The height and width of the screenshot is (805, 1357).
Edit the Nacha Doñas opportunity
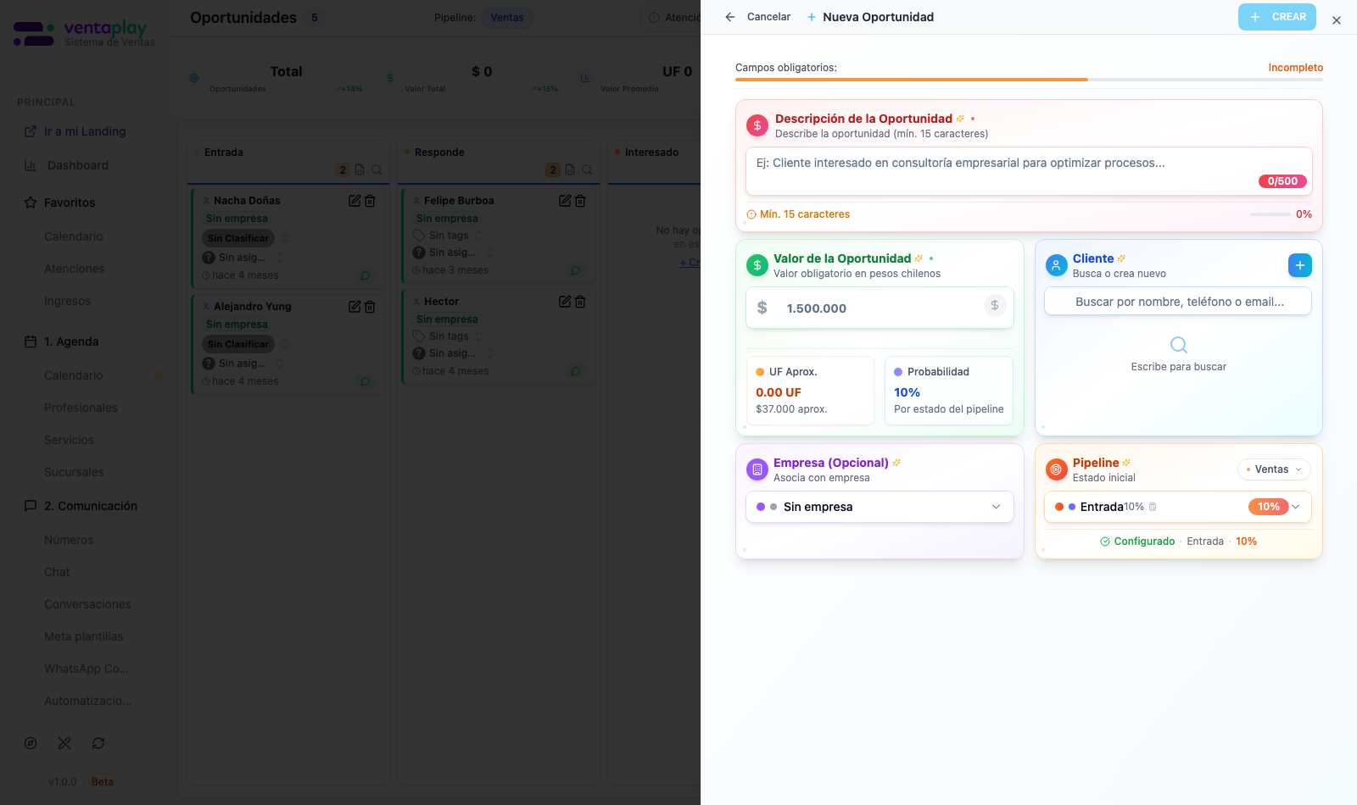355,201
